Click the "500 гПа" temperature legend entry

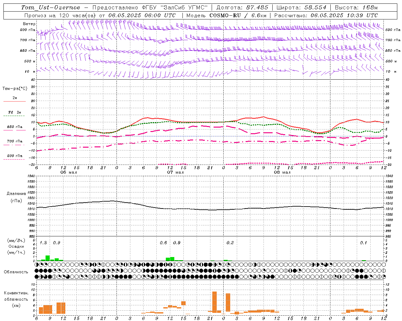(15, 156)
